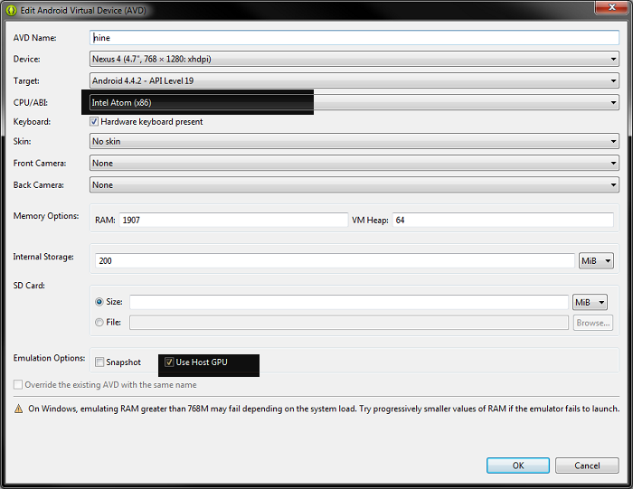Toggle Hardware keyboard present checkbox
Viewport: 633px width, 489px height.
94,121
